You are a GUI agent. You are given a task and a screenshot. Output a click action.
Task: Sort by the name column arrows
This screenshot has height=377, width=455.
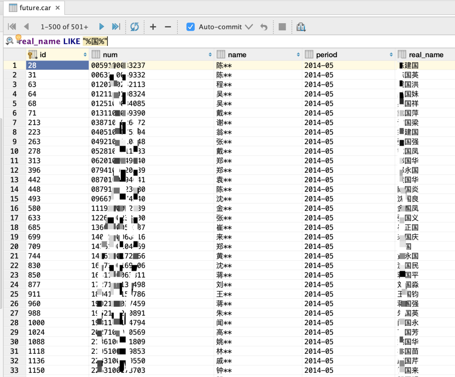point(298,55)
